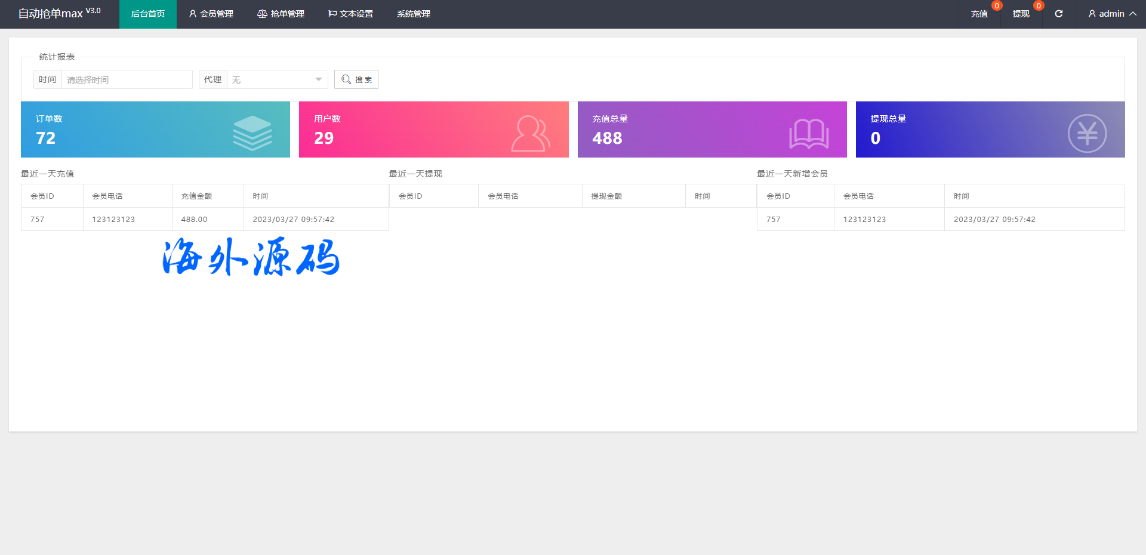
Task: Click the 搜索 search button
Action: coord(356,79)
